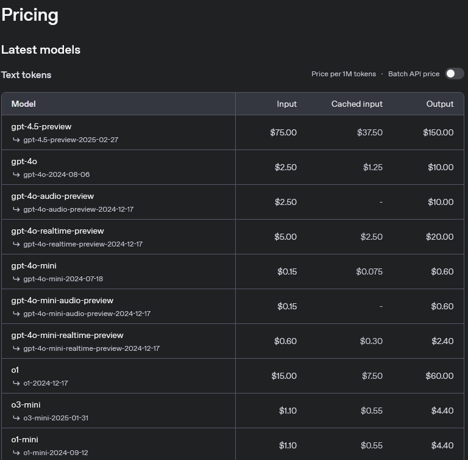Click the $75.00 input price

(x=283, y=132)
